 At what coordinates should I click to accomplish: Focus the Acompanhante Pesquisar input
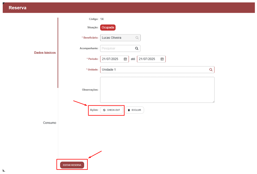click(x=117, y=48)
